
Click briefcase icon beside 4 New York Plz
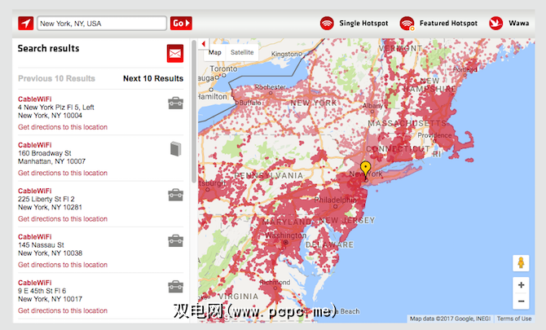click(x=175, y=103)
